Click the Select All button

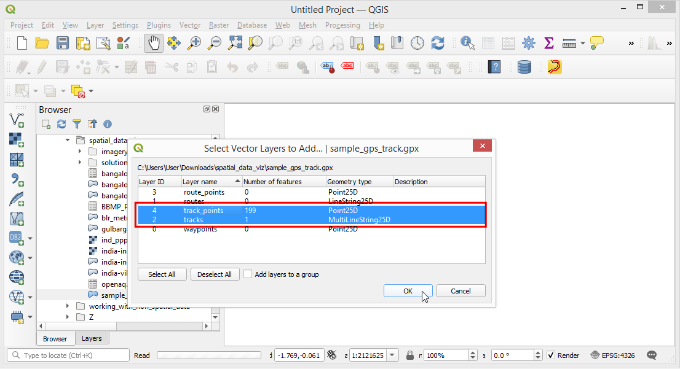162,274
